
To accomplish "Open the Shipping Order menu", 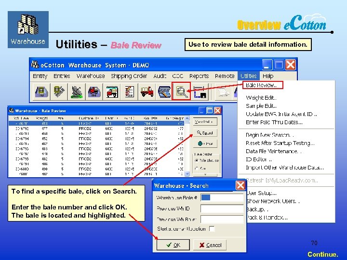I will tap(129, 76).
